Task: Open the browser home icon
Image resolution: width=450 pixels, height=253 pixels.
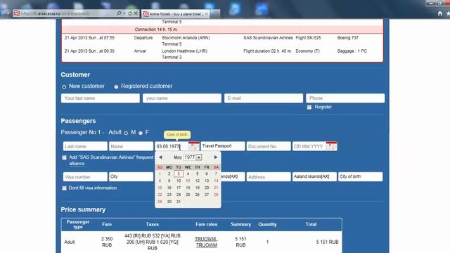Action: click(440, 13)
